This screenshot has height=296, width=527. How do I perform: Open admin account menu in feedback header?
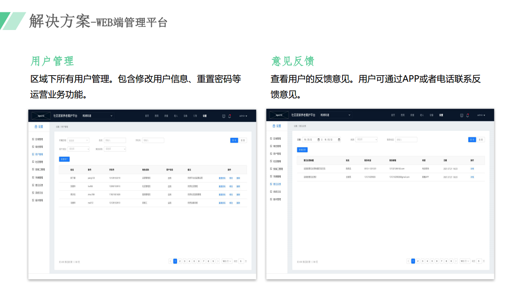click(481, 115)
